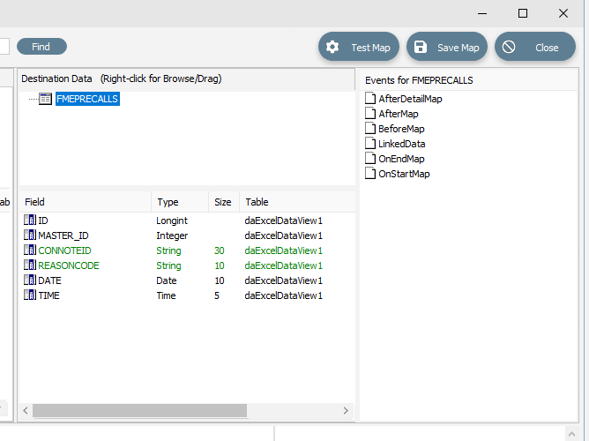Click the field icon beside CONNOTEID
This screenshot has width=589, height=441.
30,250
